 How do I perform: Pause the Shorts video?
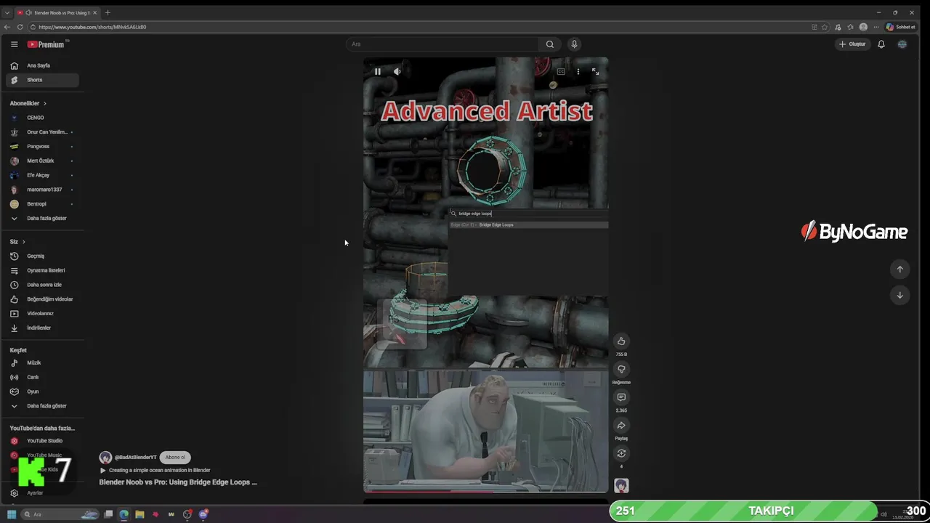[378, 71]
